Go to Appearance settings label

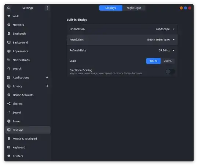[21, 51]
